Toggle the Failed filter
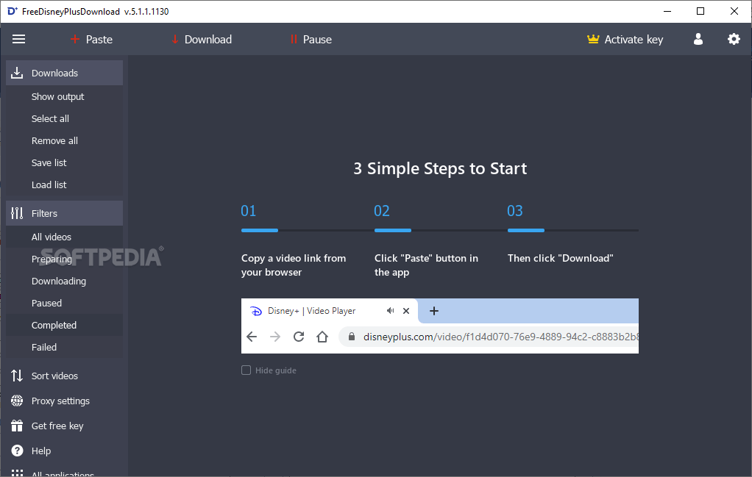This screenshot has width=752, height=477. tap(45, 346)
